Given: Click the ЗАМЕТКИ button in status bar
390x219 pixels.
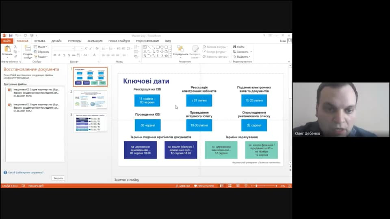Looking at the screenshot, I should pos(183,186).
